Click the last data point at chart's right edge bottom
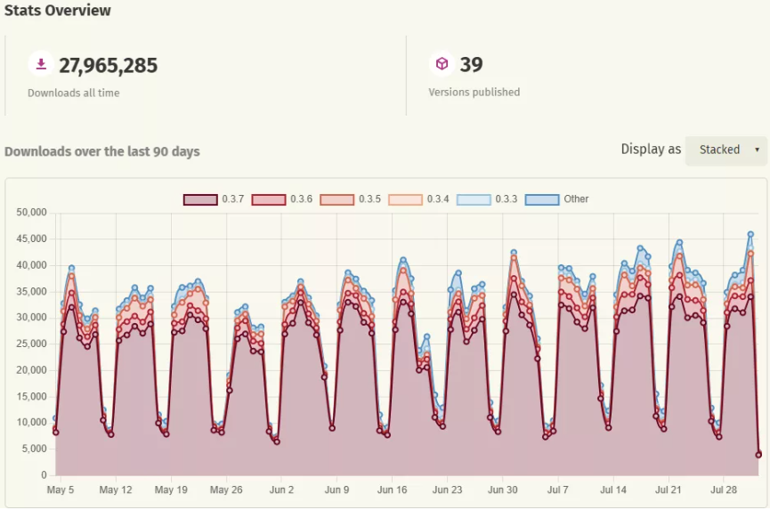The height and width of the screenshot is (510, 770). point(758,455)
